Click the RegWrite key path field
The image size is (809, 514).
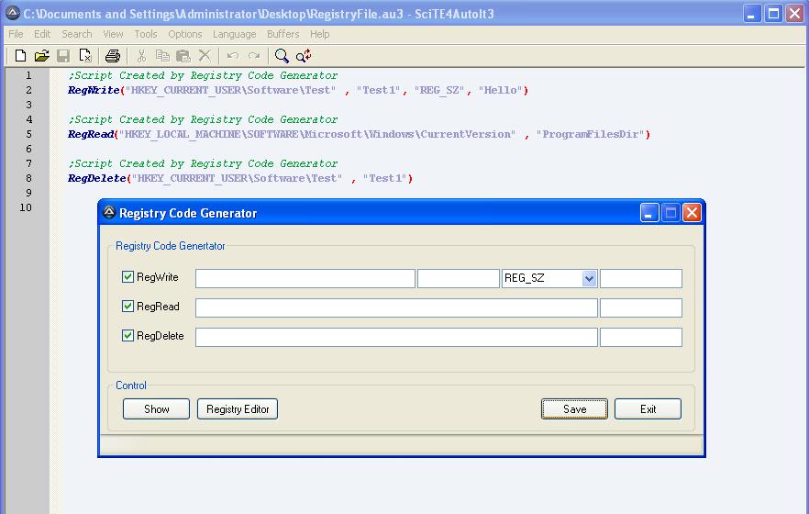pyautogui.click(x=305, y=279)
